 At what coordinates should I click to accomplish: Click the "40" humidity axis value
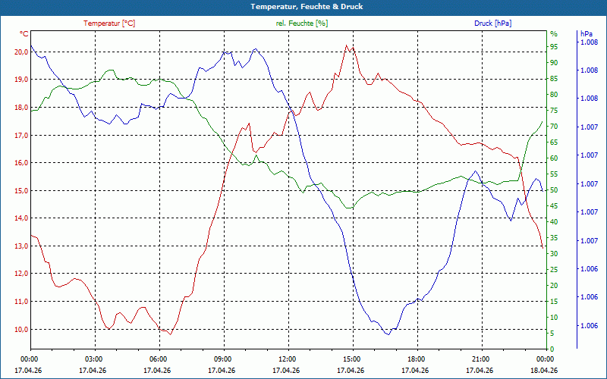click(554, 222)
